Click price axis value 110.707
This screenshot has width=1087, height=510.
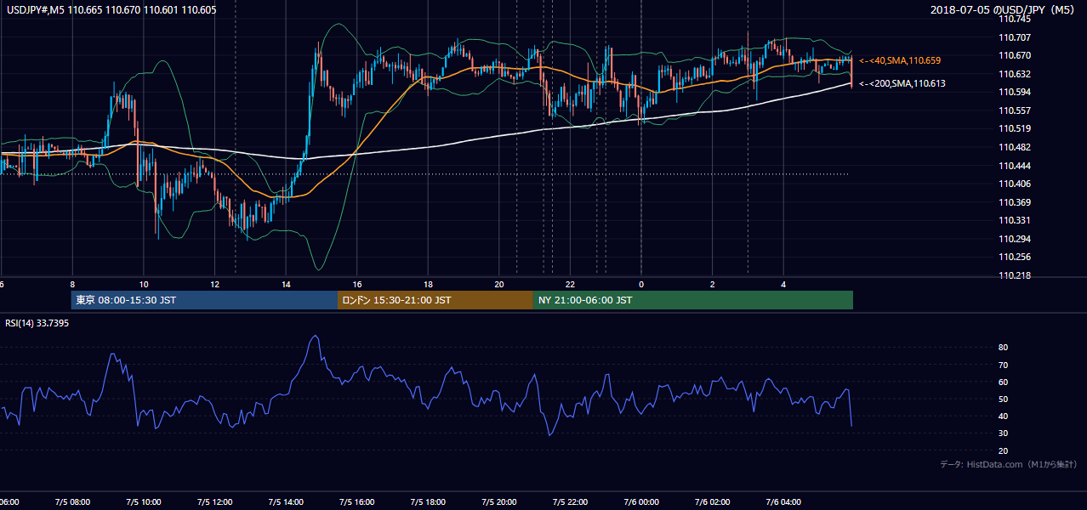1014,37
